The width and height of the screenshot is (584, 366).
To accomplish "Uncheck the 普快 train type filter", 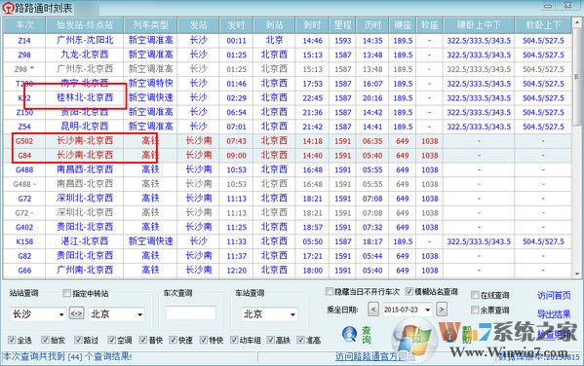I will click(143, 340).
